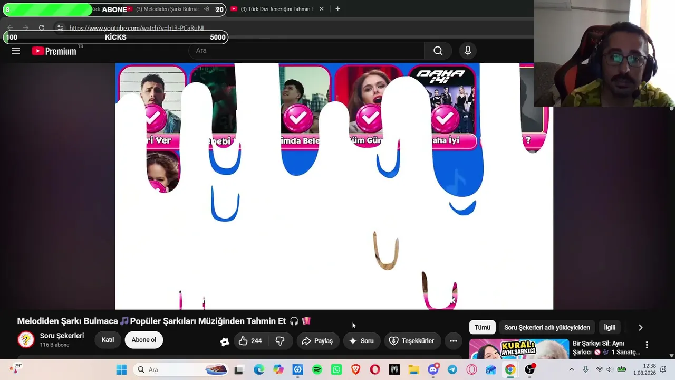Screen dimensions: 675x380
Task: Open Bir Şarkıyı Sil video thumbnail
Action: tap(519, 348)
